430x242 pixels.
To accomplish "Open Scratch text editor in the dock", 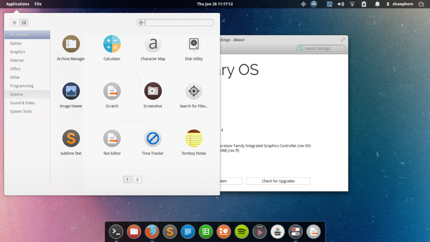I will click(x=313, y=232).
